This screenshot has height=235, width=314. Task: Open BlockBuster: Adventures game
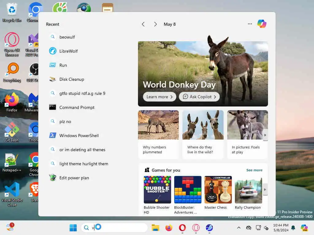click(x=188, y=195)
